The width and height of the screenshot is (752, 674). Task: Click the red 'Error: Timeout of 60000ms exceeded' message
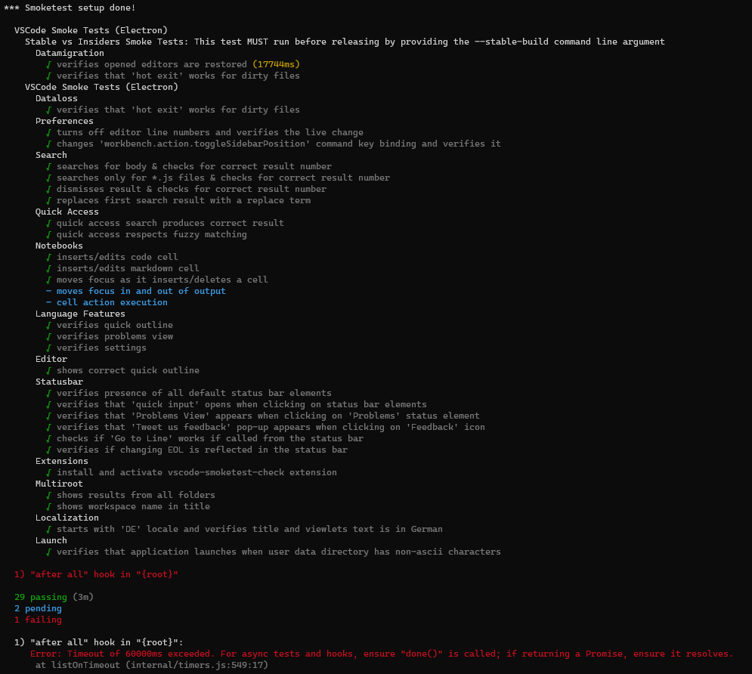[382, 654]
